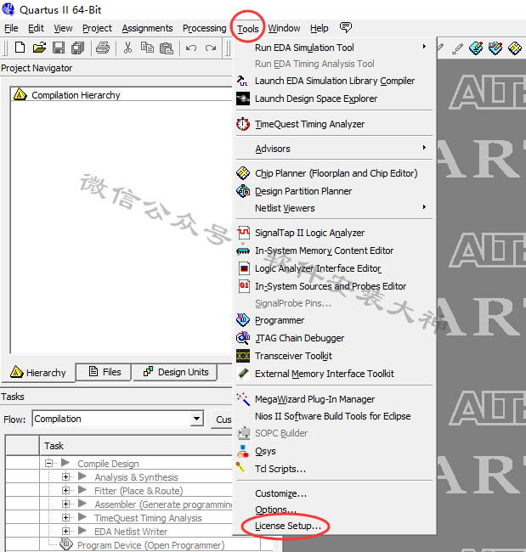This screenshot has height=552, width=526.
Task: Click the Qsys icon in menu
Action: pos(243,451)
